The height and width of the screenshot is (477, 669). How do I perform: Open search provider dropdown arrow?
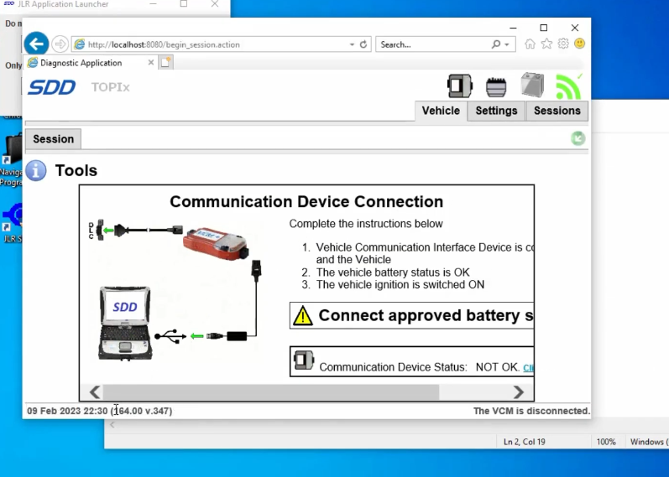pos(507,44)
